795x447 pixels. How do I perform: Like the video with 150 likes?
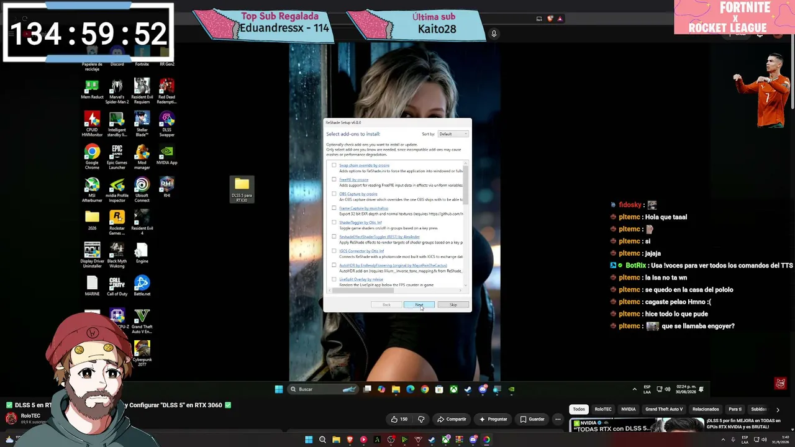click(x=399, y=419)
